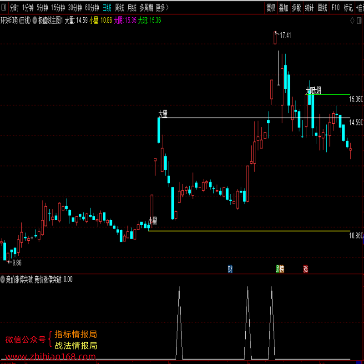Click the 龙榜 event marker on timeline
The height and width of the screenshot is (364, 364).
pos(280,269)
